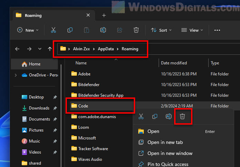
Task: Click the pin icon next to Downloads
Action: tap(55, 108)
